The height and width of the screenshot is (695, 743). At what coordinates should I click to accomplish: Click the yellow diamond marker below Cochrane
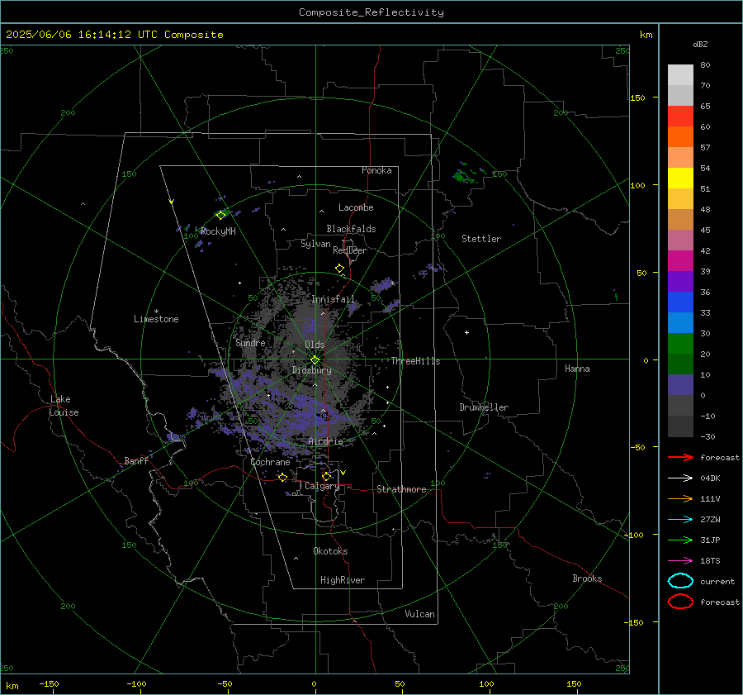coord(283,477)
